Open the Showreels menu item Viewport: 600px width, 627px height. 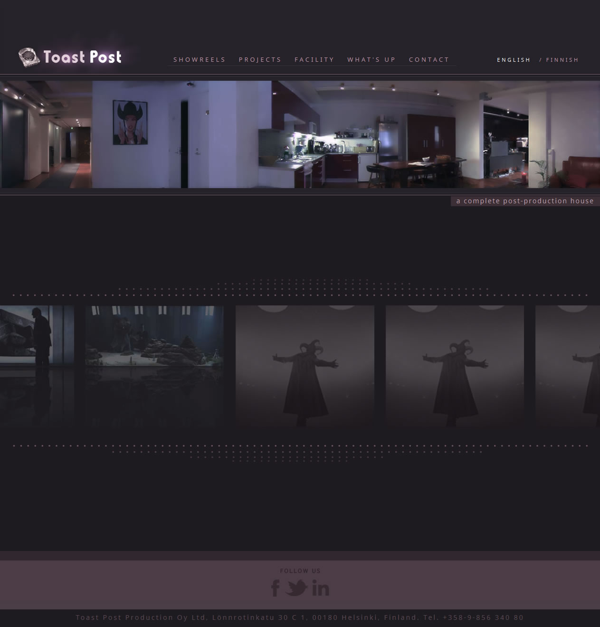click(x=199, y=60)
